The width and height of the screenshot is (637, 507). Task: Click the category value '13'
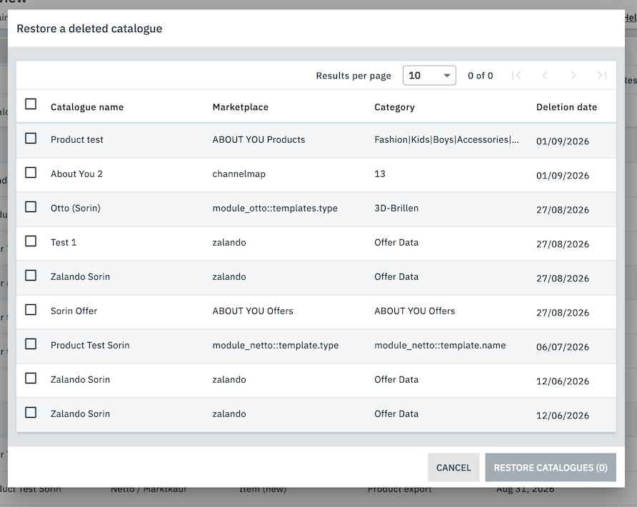(380, 174)
